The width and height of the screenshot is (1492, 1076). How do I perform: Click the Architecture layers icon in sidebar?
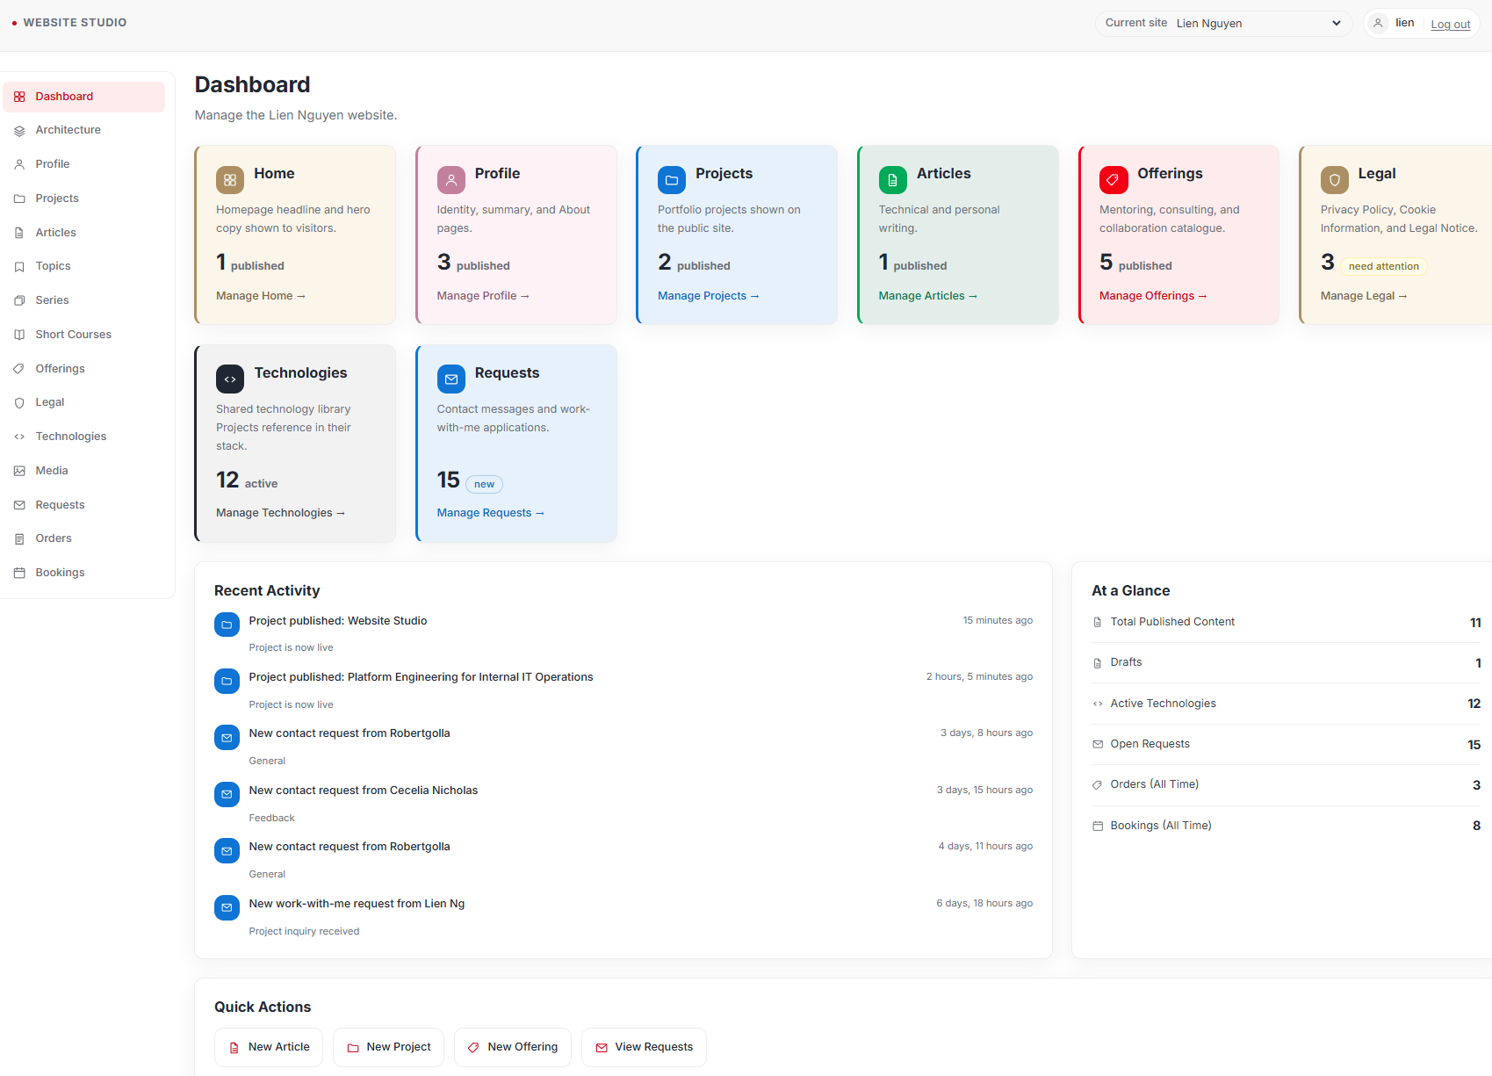19,130
